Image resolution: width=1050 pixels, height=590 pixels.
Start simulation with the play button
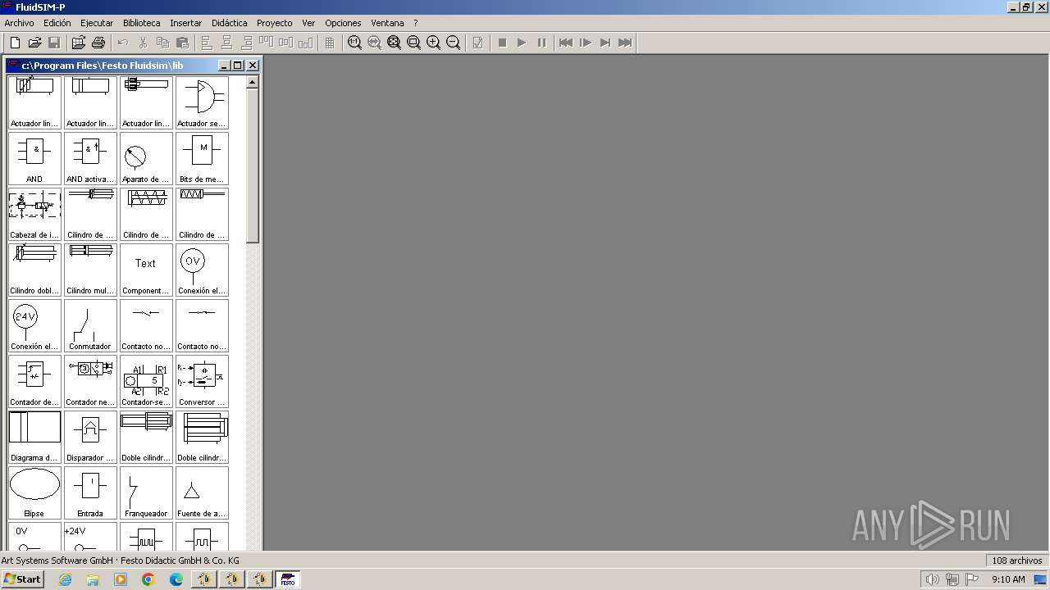[522, 43]
